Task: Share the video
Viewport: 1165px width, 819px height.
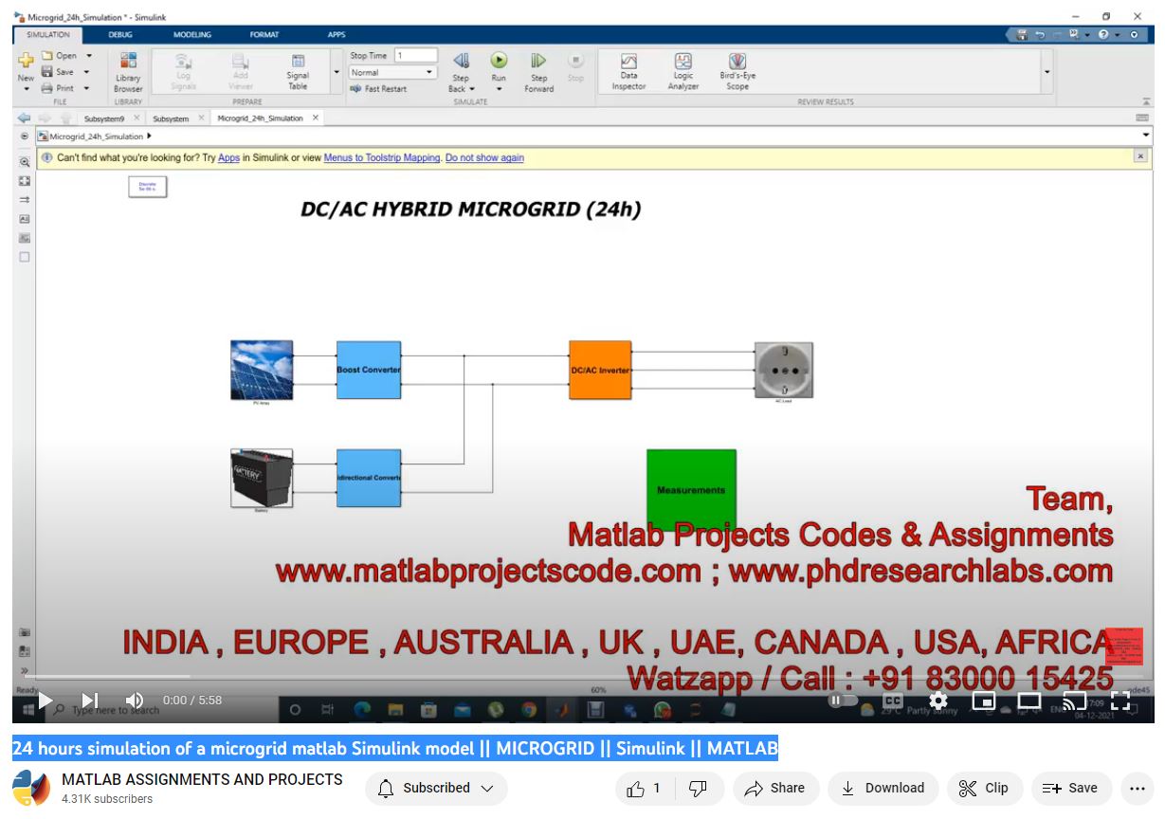Action: pyautogui.click(x=774, y=788)
